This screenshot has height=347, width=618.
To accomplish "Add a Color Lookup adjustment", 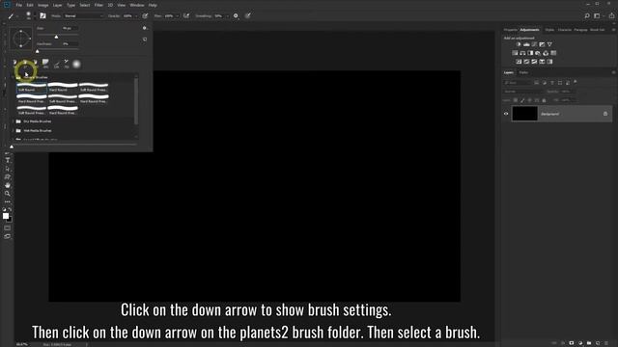I will (x=553, y=53).
